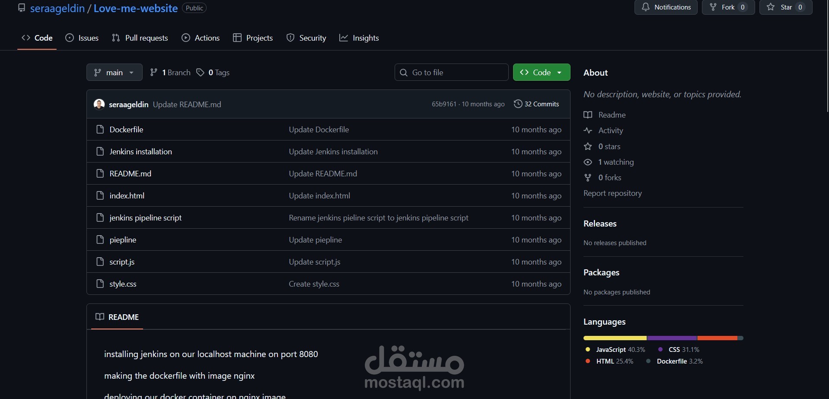Click the Dockerfile 3.2% language entry

[674, 361]
